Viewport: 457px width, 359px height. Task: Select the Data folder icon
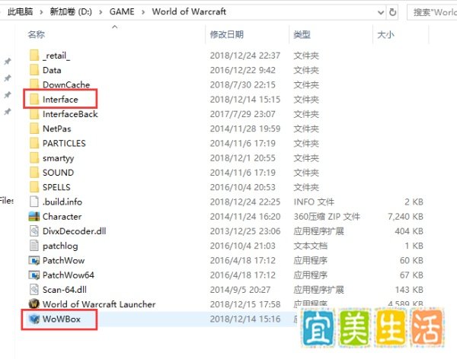click(x=34, y=70)
